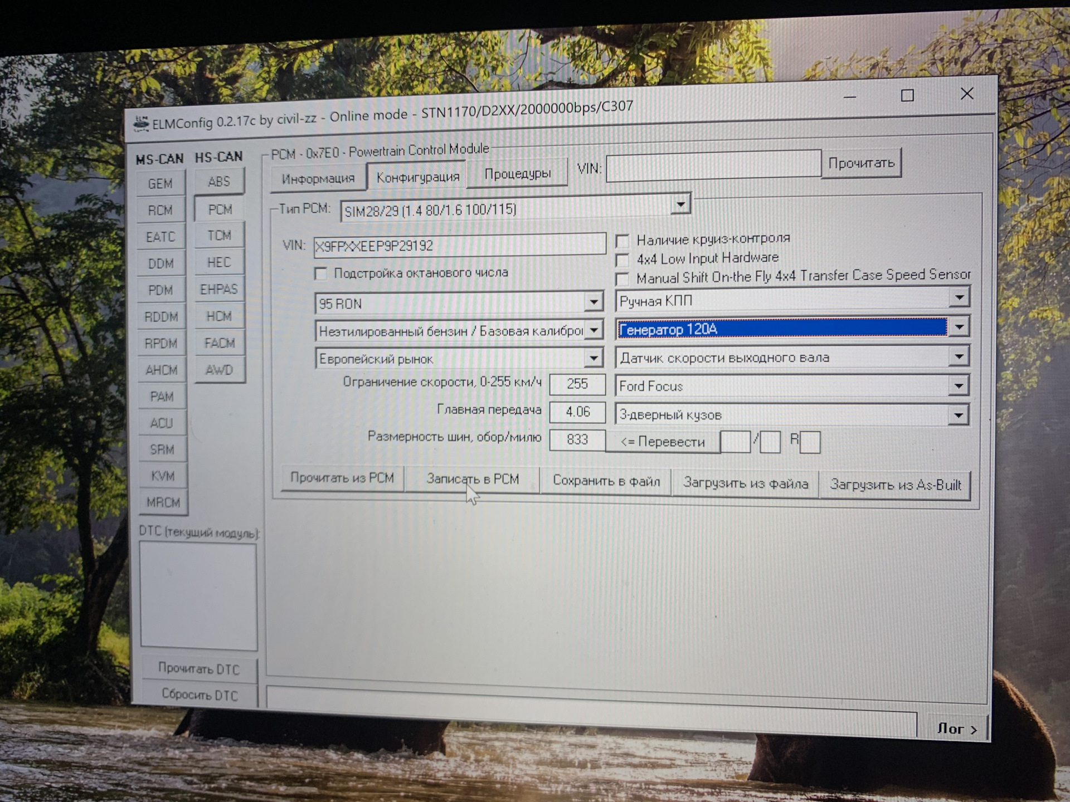Click the speed limit input field
Viewport: 1070px width, 802px height.
point(577,384)
